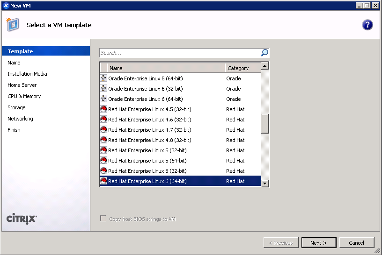Click the Next button

pos(319,242)
